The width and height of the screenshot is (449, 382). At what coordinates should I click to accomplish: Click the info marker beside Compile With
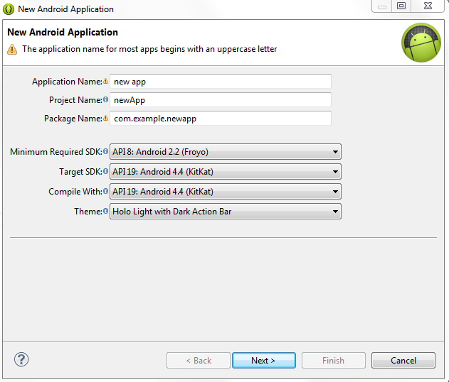click(x=106, y=191)
